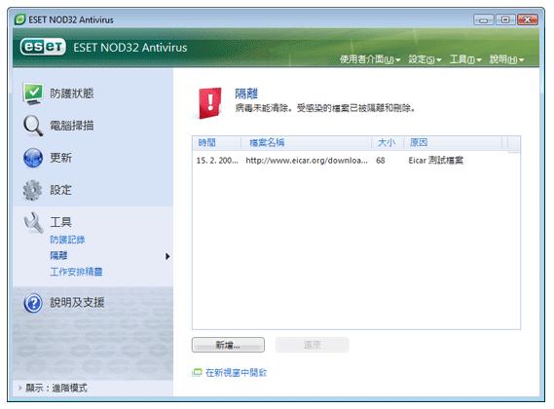
Task: Sort by the 時間 column header
Action: (x=216, y=143)
